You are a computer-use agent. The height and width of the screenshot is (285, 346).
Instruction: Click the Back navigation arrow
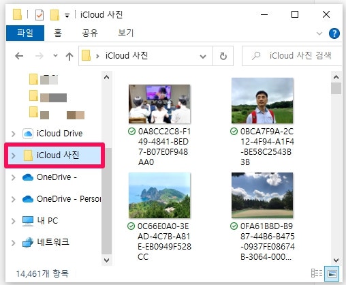tap(19, 56)
